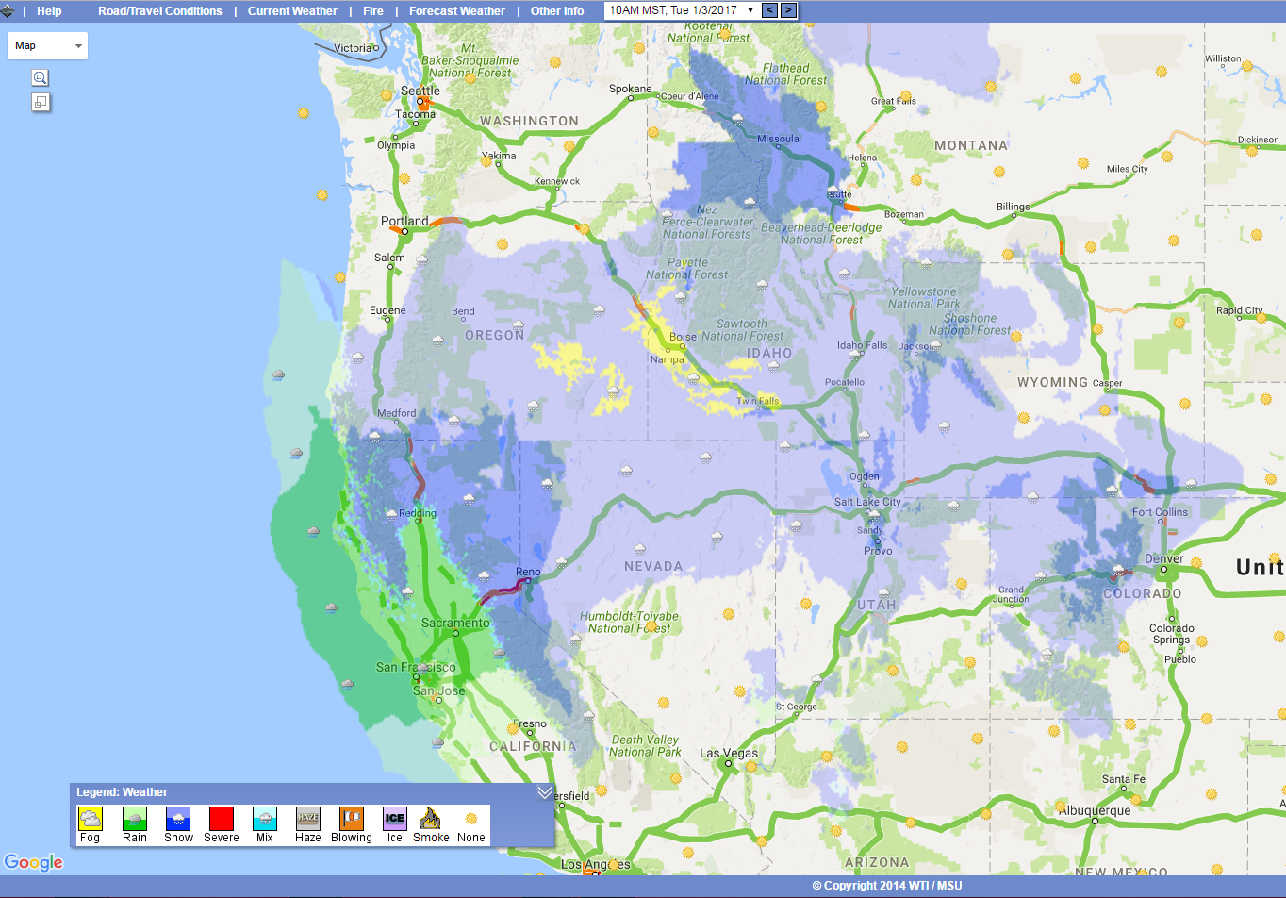1286x898 pixels.
Task: Select the Haze icon in the legend
Action: 307,820
